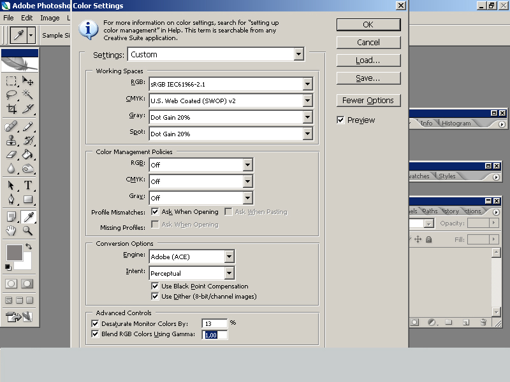Select the Brush tool
This screenshot has width=510, height=382.
28,126
